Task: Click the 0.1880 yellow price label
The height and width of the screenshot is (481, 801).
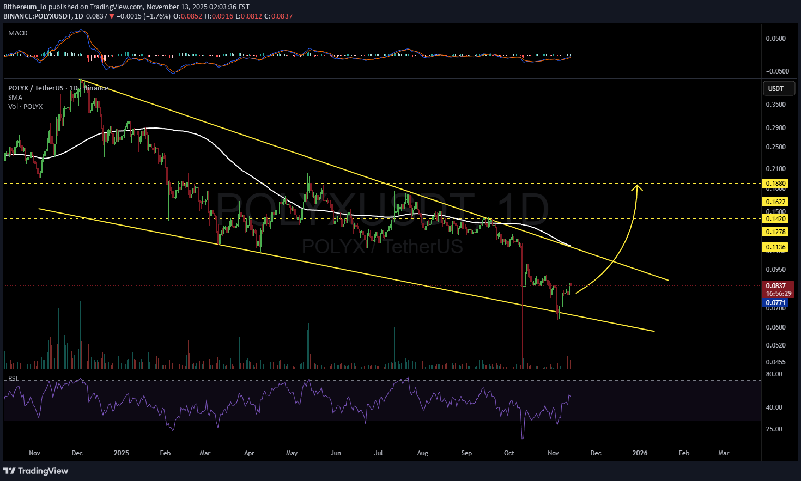Action: 775,184
